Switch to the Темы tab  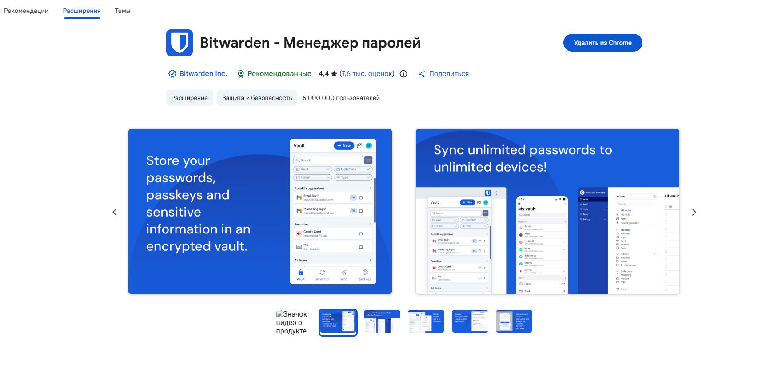123,11
